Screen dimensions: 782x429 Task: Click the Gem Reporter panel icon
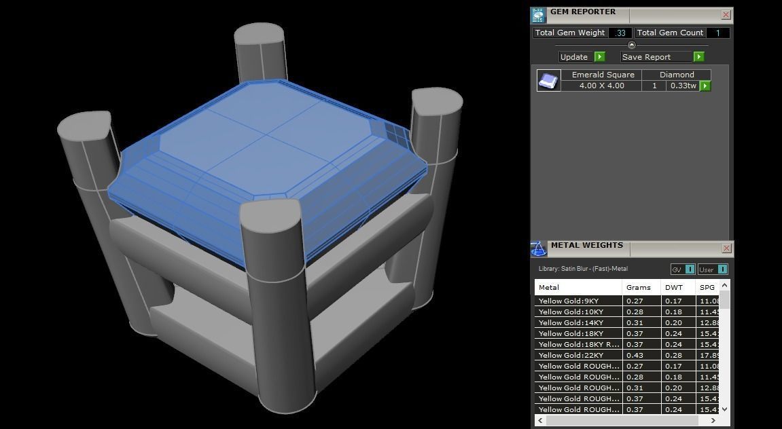(539, 16)
